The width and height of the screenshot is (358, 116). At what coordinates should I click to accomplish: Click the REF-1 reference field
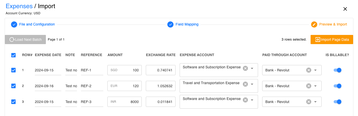pos(92,70)
